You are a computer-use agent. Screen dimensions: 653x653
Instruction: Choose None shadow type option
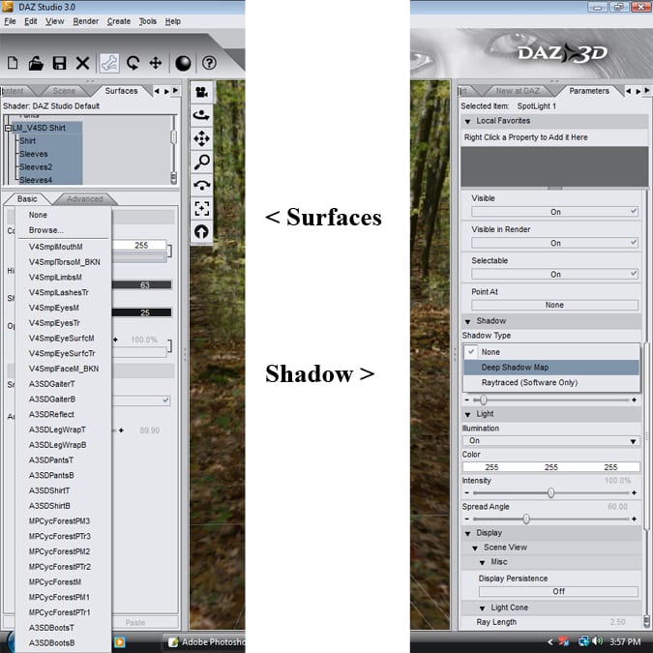coord(551,352)
